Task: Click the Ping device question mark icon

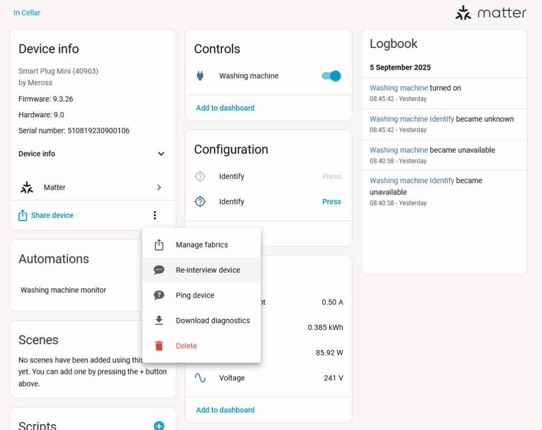Action: (158, 295)
